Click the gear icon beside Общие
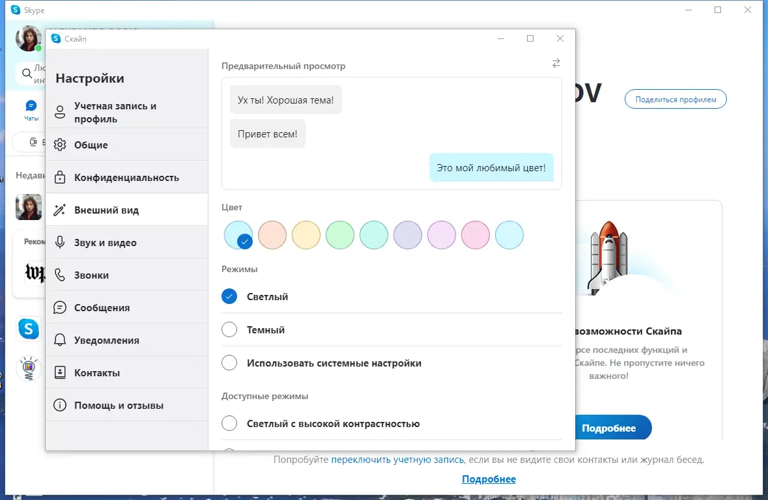Viewport: 768px width, 500px height. point(60,145)
